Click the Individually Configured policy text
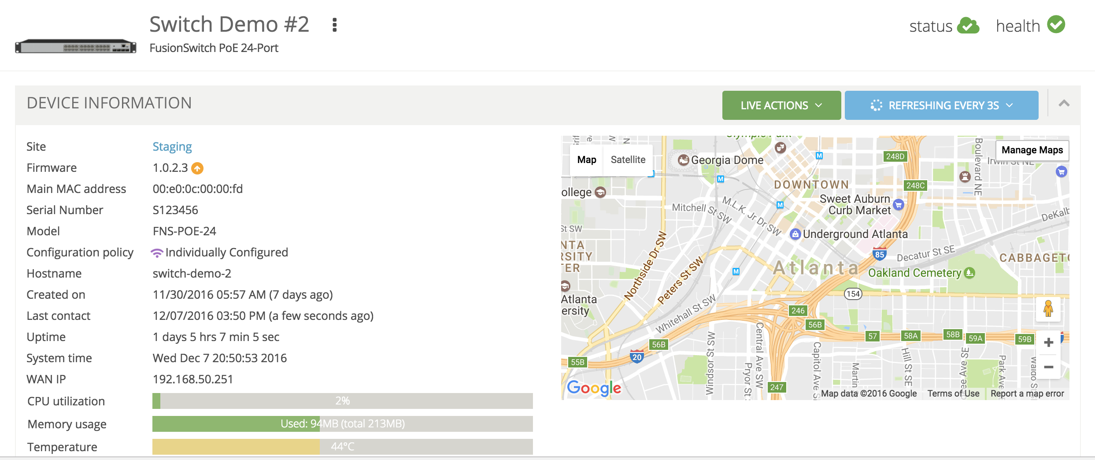Image resolution: width=1095 pixels, height=460 pixels. [x=227, y=252]
